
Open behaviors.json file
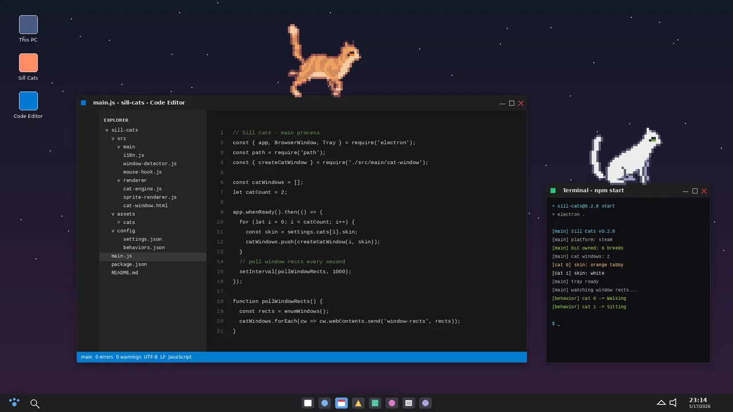153,248
